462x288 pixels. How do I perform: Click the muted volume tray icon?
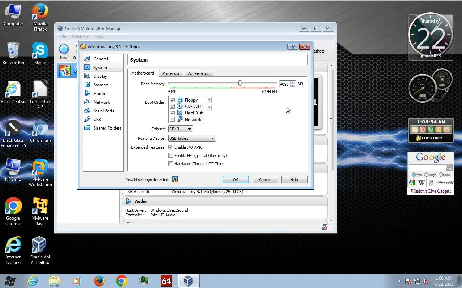click(426, 281)
